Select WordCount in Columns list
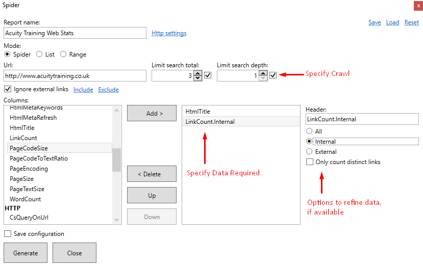 click(x=60, y=199)
